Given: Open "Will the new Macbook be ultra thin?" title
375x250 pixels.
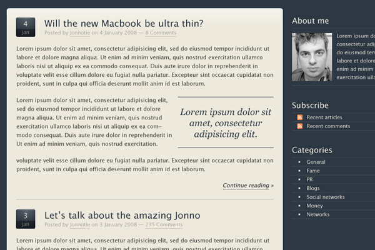Looking at the screenshot, I should (124, 24).
